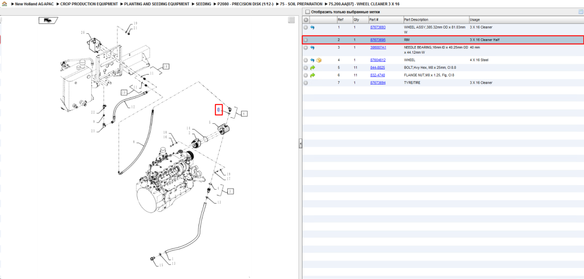The image size is (584, 279).
Task: Toggle the mark circle for ref 5 BOLT
Action: pos(306,68)
